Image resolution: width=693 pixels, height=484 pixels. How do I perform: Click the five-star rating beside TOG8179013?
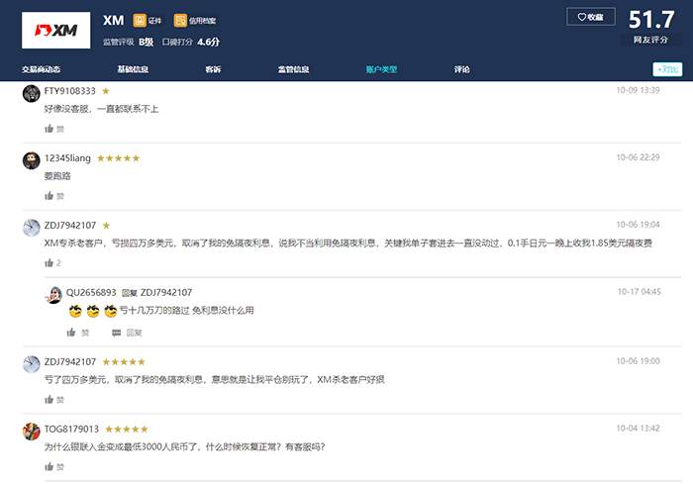(127, 430)
